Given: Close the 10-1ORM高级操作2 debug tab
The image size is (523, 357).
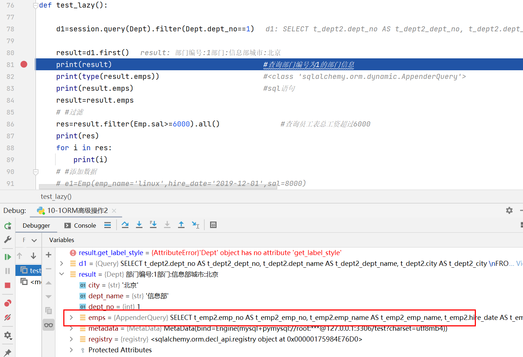Looking at the screenshot, I should pos(114,211).
